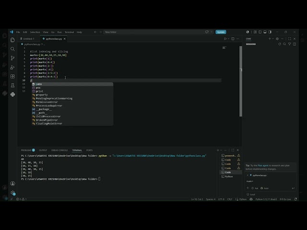The width and height of the screenshot is (307, 230).
Task: Open the Python extension view
Action: click(x=12, y=94)
